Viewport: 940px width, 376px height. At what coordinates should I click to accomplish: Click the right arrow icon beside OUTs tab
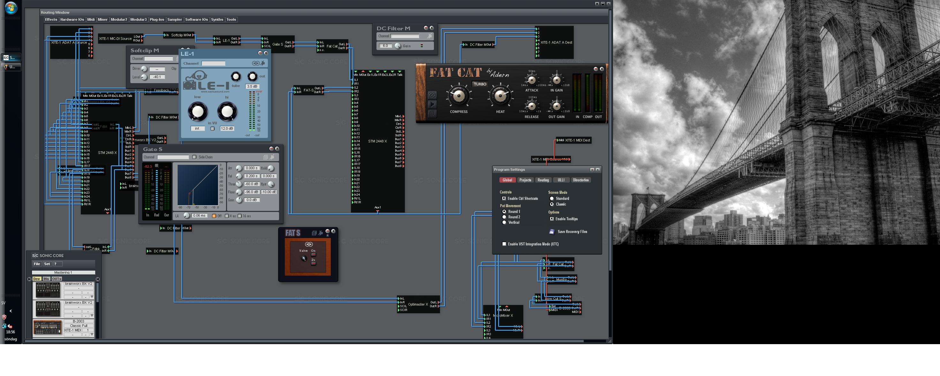(x=97, y=279)
